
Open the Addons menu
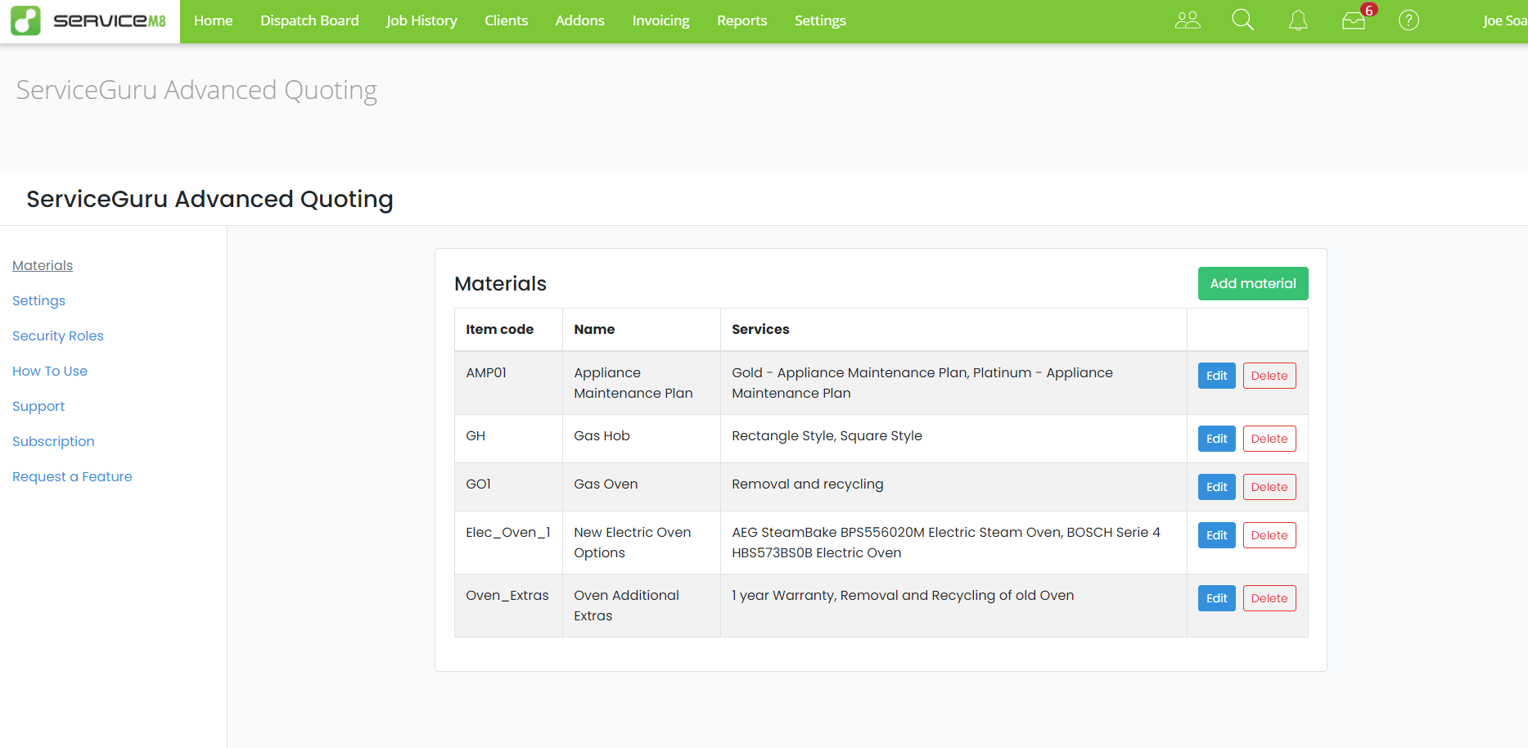click(579, 20)
